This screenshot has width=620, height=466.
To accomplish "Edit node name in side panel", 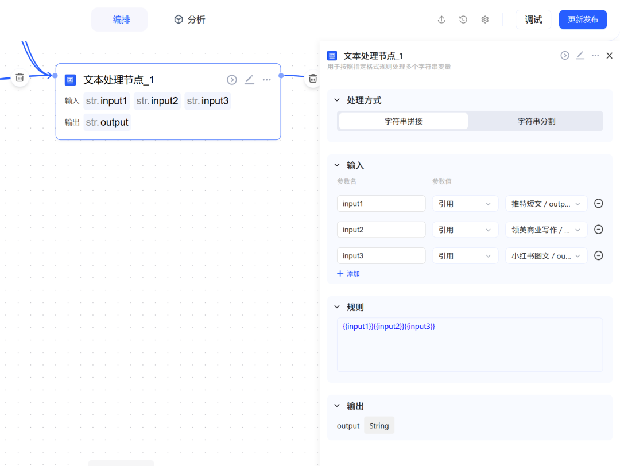I will [x=580, y=56].
